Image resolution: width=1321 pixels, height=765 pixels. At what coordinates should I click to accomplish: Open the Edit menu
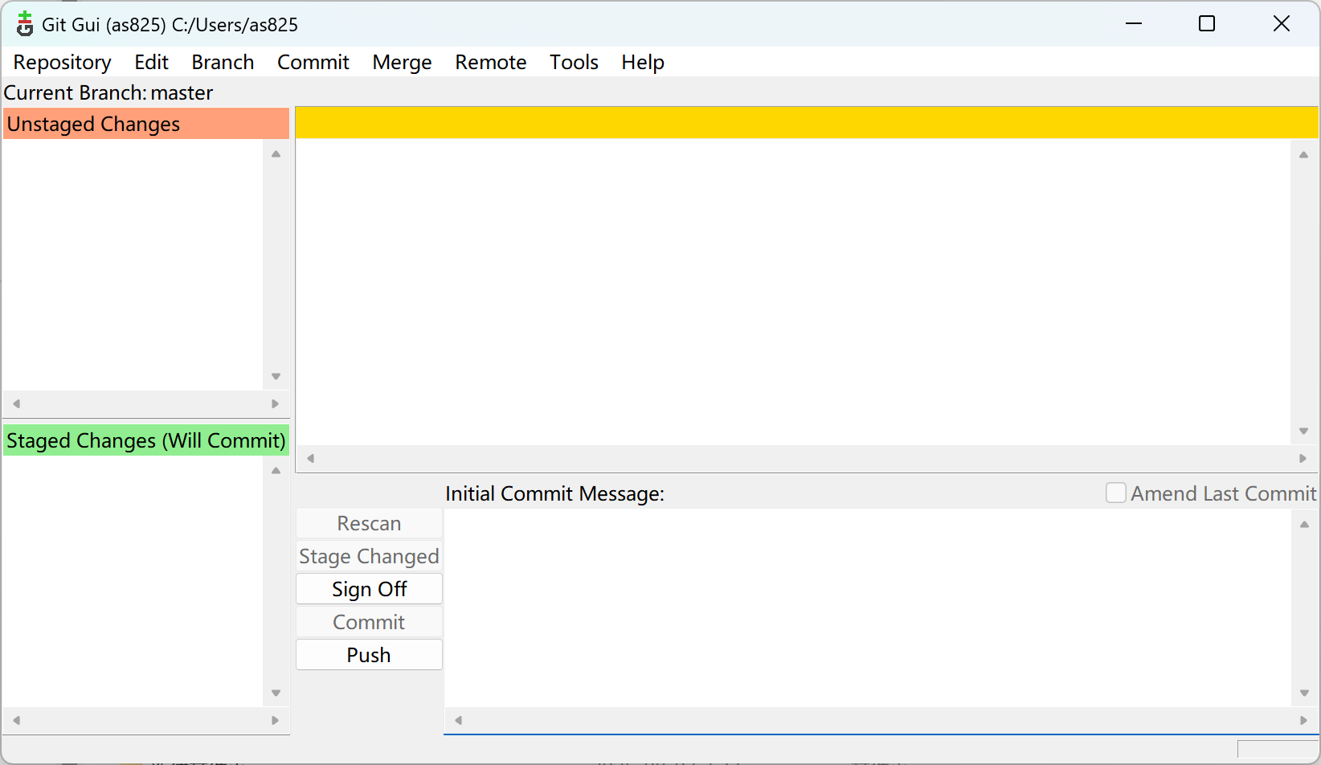[151, 62]
